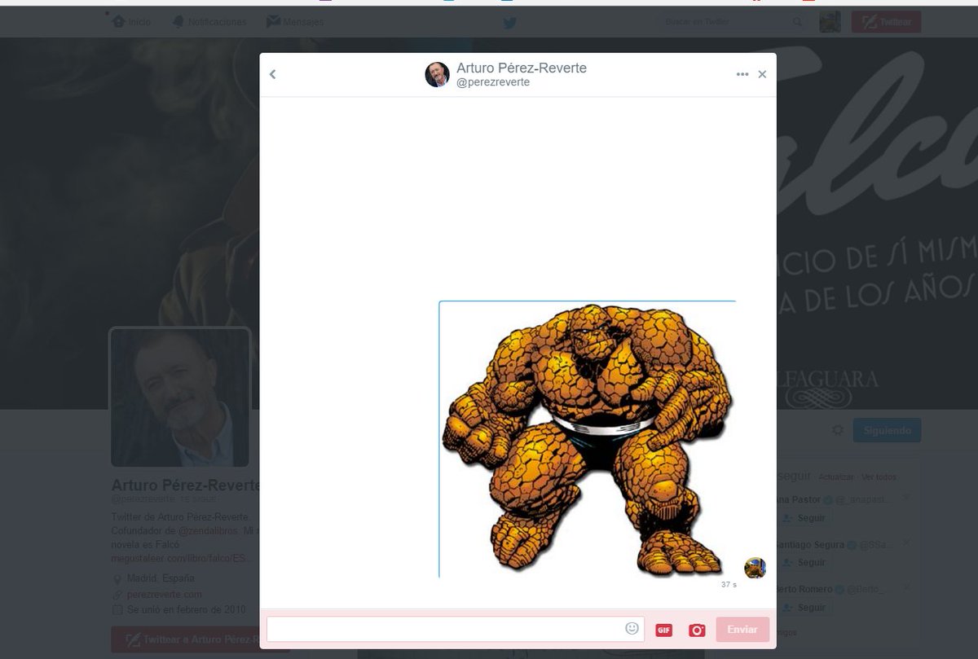This screenshot has width=978, height=659.
Task: Click the Inicio home icon
Action: pos(119,22)
